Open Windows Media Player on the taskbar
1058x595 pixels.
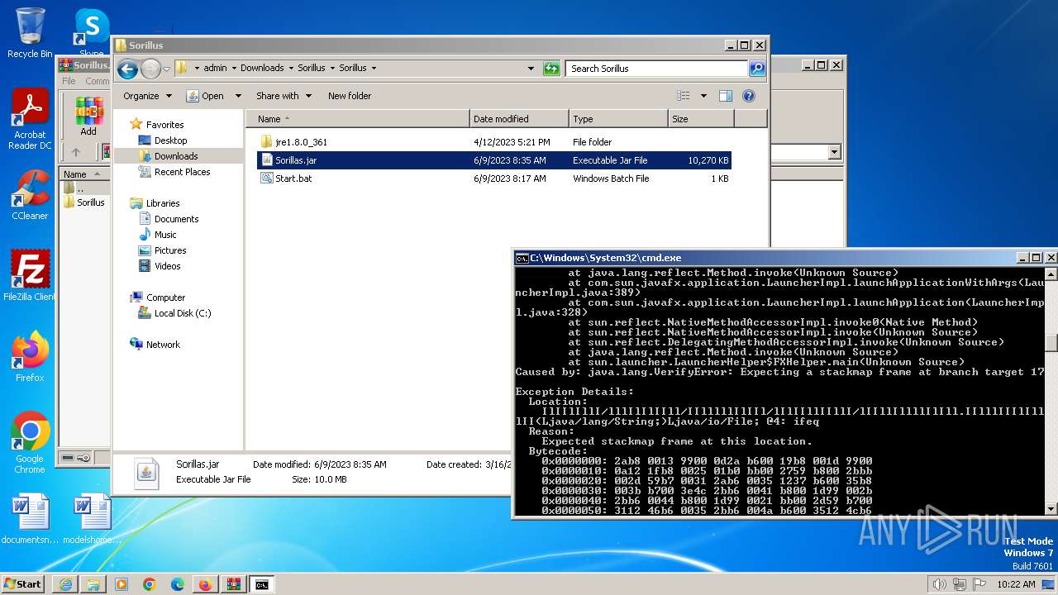(122, 584)
